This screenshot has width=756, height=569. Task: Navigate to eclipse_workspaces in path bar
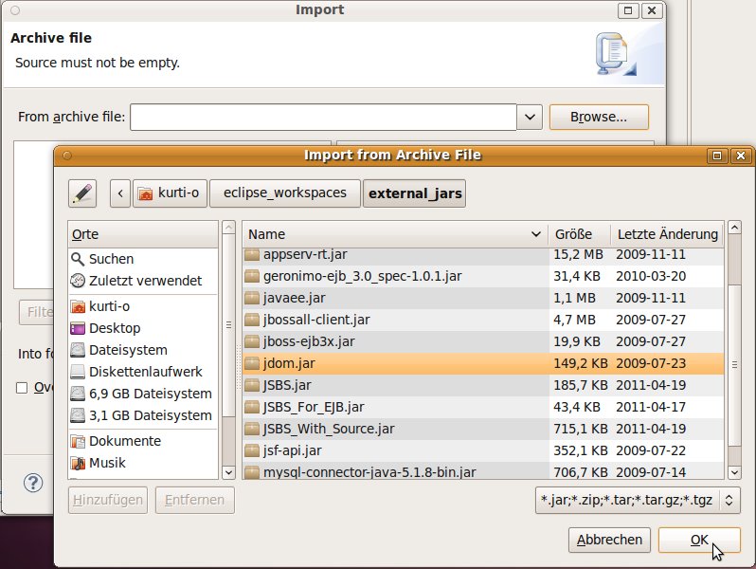pos(284,193)
